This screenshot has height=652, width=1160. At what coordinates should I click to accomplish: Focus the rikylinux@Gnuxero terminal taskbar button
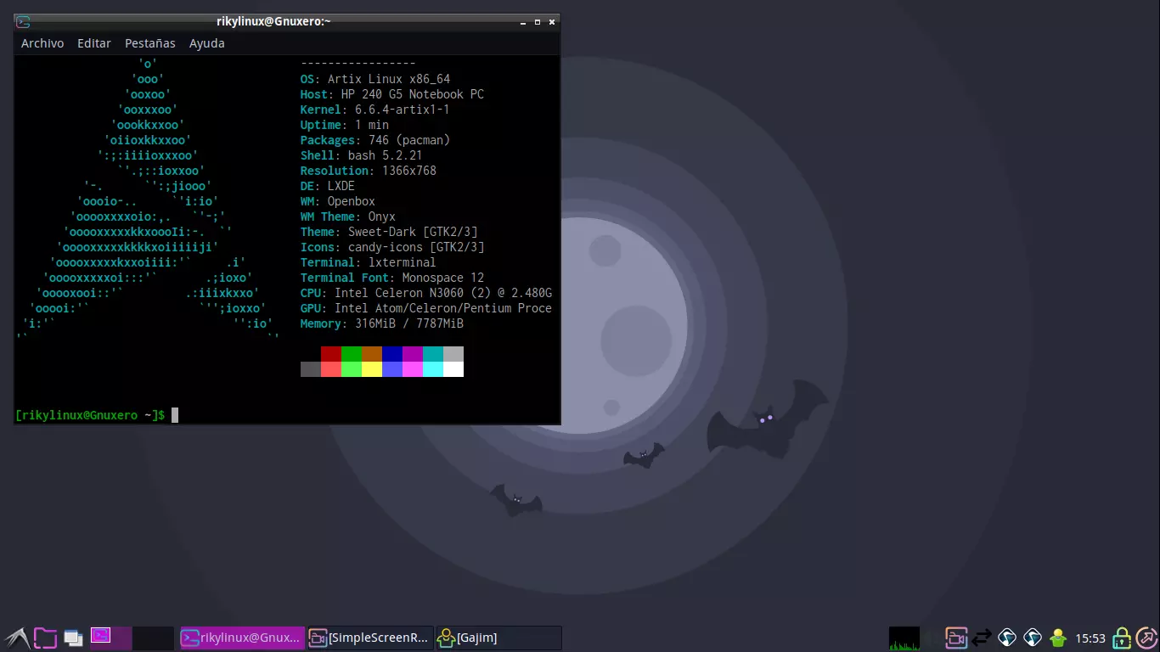pos(242,638)
